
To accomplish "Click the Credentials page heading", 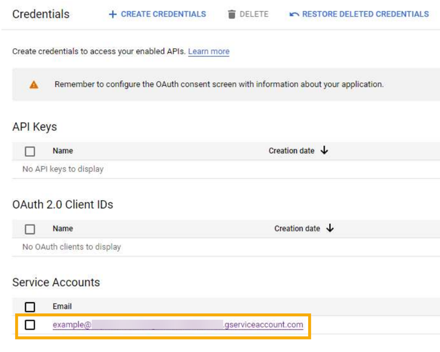I will click(40, 15).
